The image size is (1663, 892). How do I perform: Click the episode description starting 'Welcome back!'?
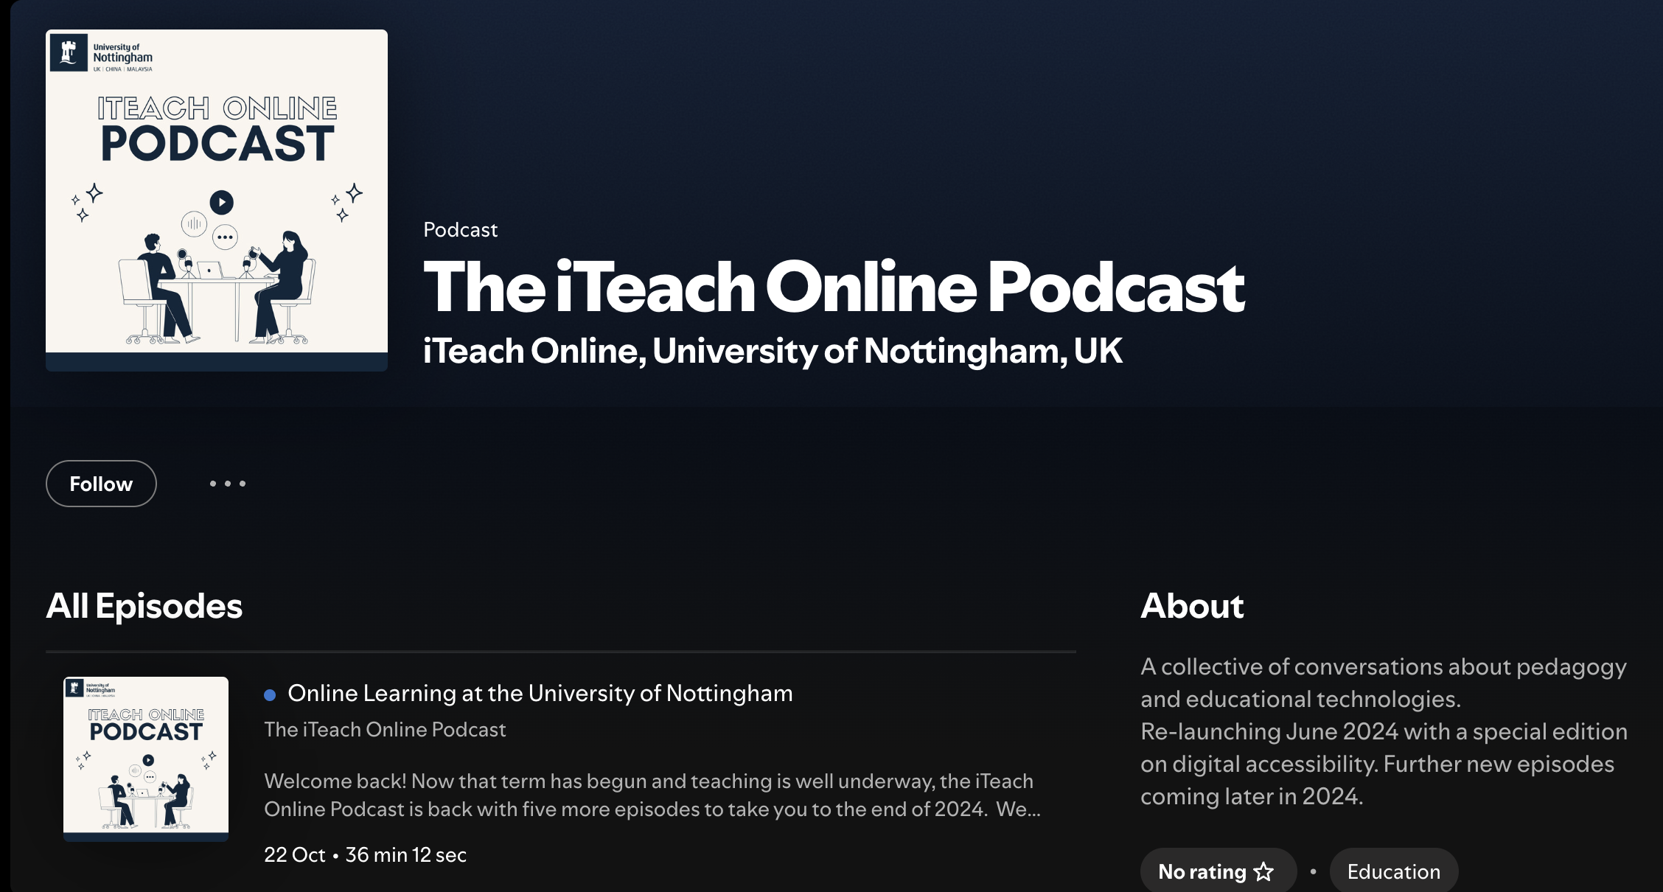(652, 795)
